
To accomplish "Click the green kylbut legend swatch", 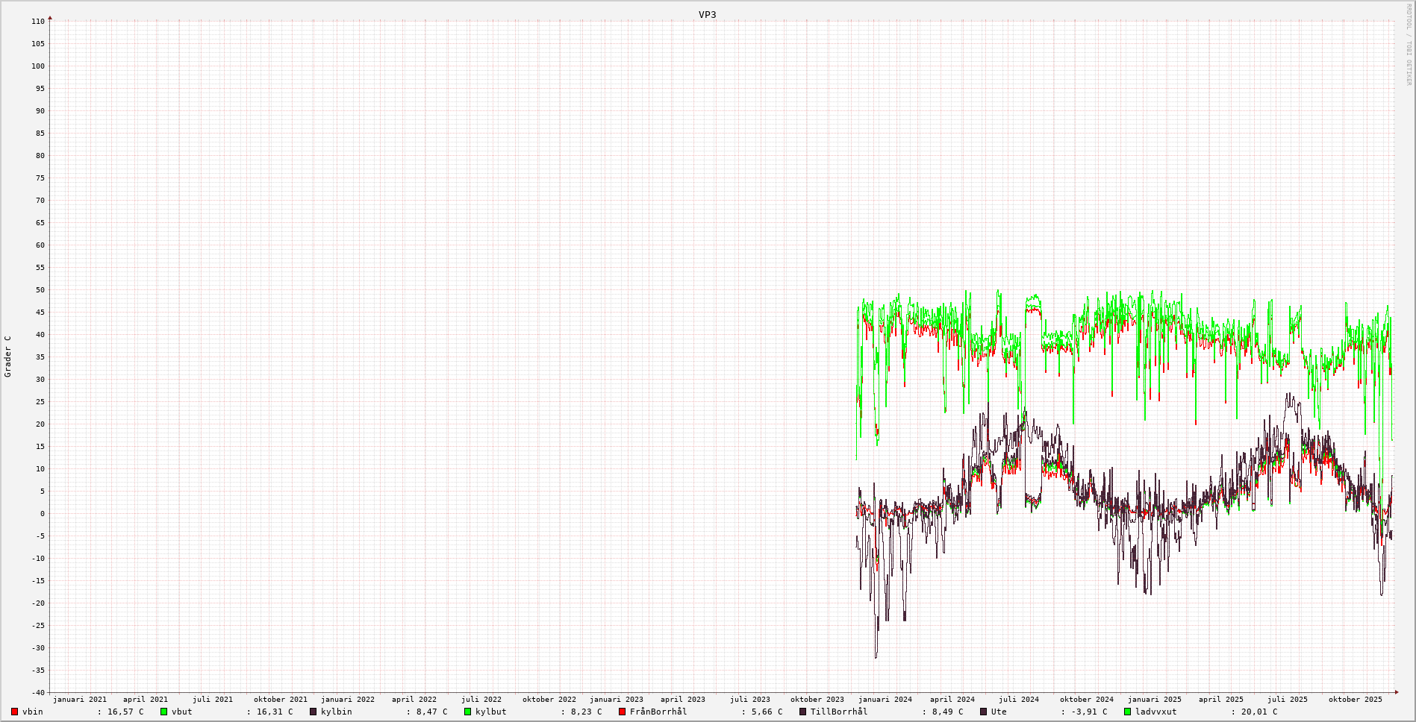I will 468,712.
